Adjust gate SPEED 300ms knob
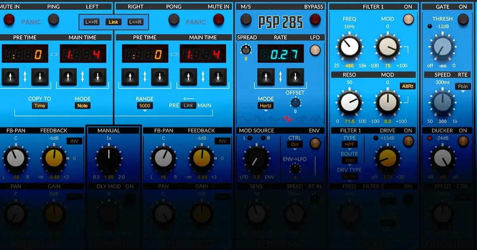 click(x=442, y=102)
